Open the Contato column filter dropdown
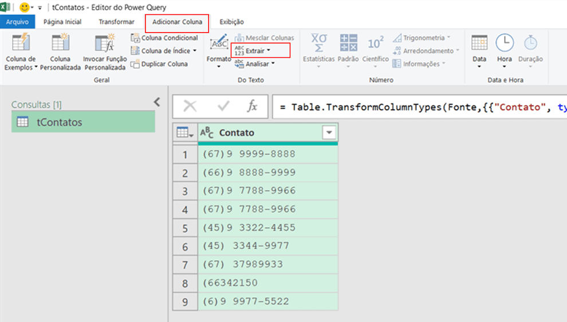The height and width of the screenshot is (322, 567). click(x=329, y=133)
